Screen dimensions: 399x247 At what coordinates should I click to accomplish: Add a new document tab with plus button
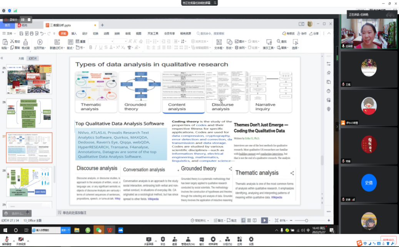click(x=102, y=25)
